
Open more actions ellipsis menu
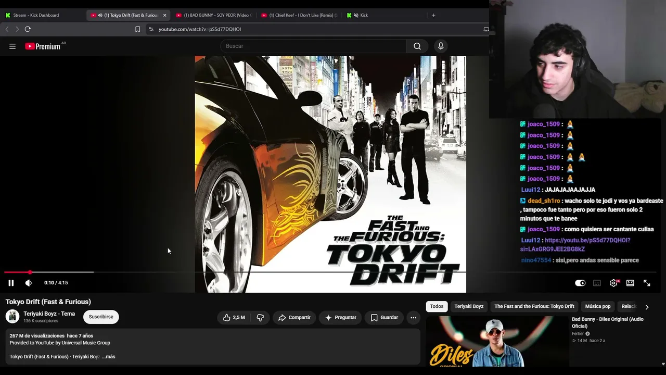point(413,318)
